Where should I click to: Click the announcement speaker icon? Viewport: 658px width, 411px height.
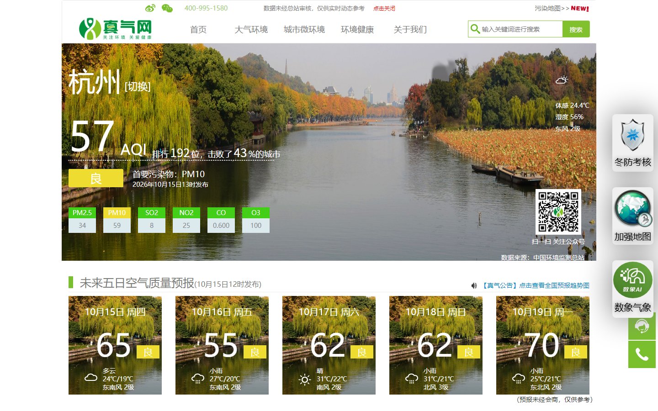coord(474,285)
